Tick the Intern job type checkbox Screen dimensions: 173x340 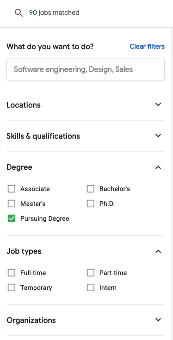tap(91, 288)
